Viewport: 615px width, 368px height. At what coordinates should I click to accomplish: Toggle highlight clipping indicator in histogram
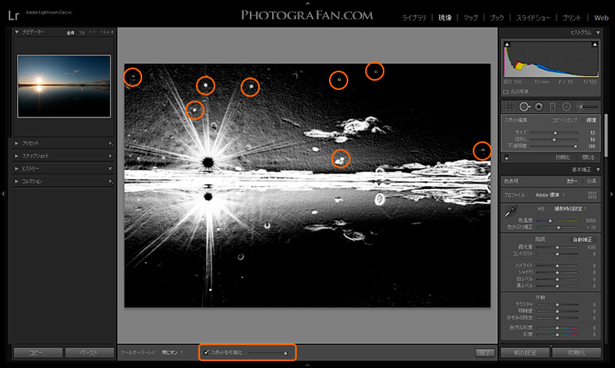pos(595,45)
